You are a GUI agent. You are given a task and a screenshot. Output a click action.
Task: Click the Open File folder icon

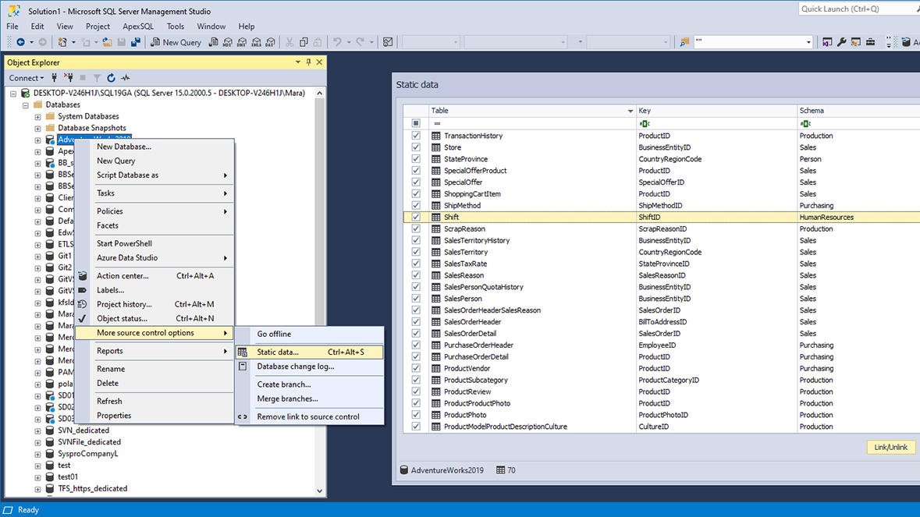[x=108, y=42]
